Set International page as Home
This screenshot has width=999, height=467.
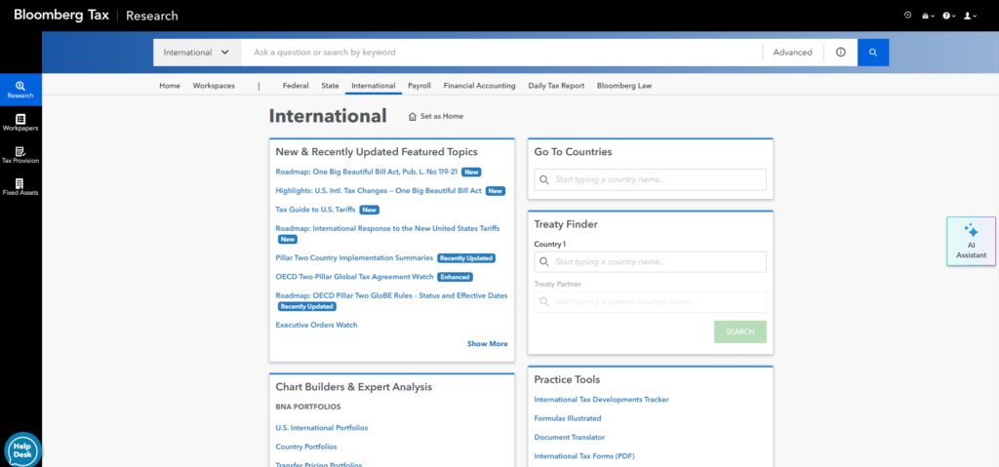coord(436,116)
